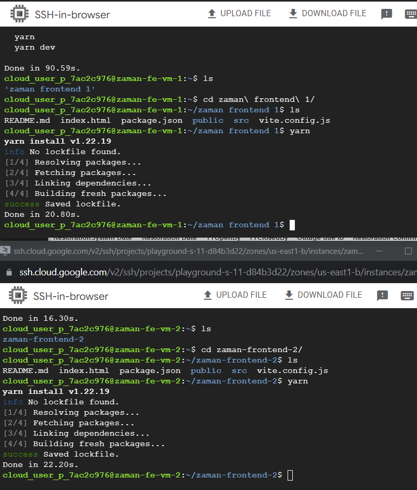Maximize the bottom SSH browser window
The image size is (417, 490).
[x=408, y=251]
